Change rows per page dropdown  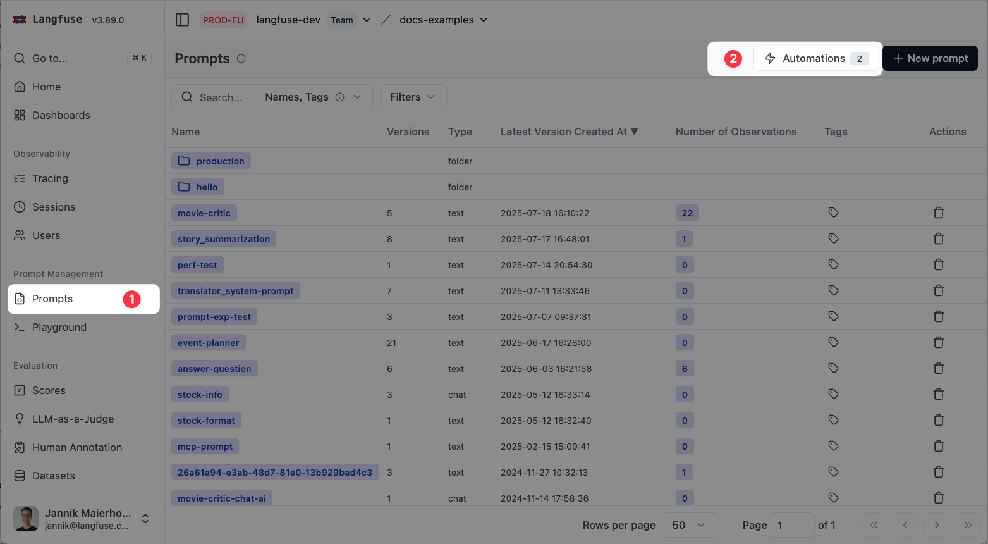click(688, 525)
